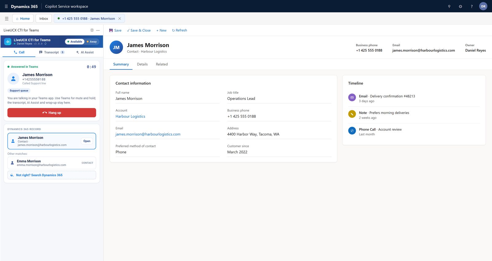Click the sync icon beside version v3.0.0
The image size is (492, 261).
pos(46,44)
